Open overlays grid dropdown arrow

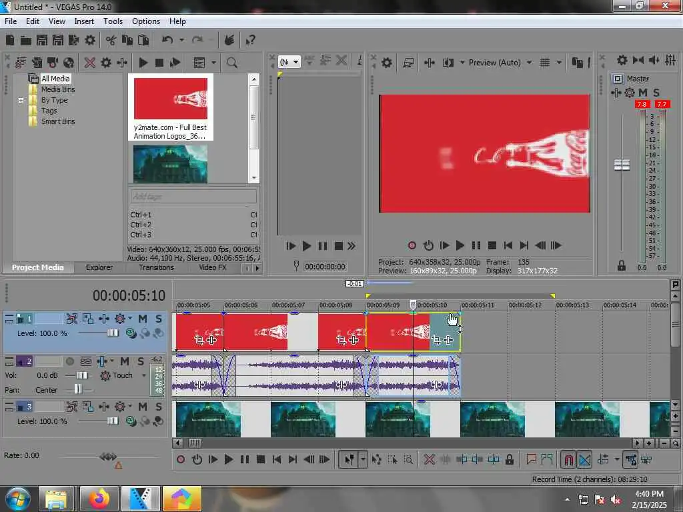[x=559, y=63]
